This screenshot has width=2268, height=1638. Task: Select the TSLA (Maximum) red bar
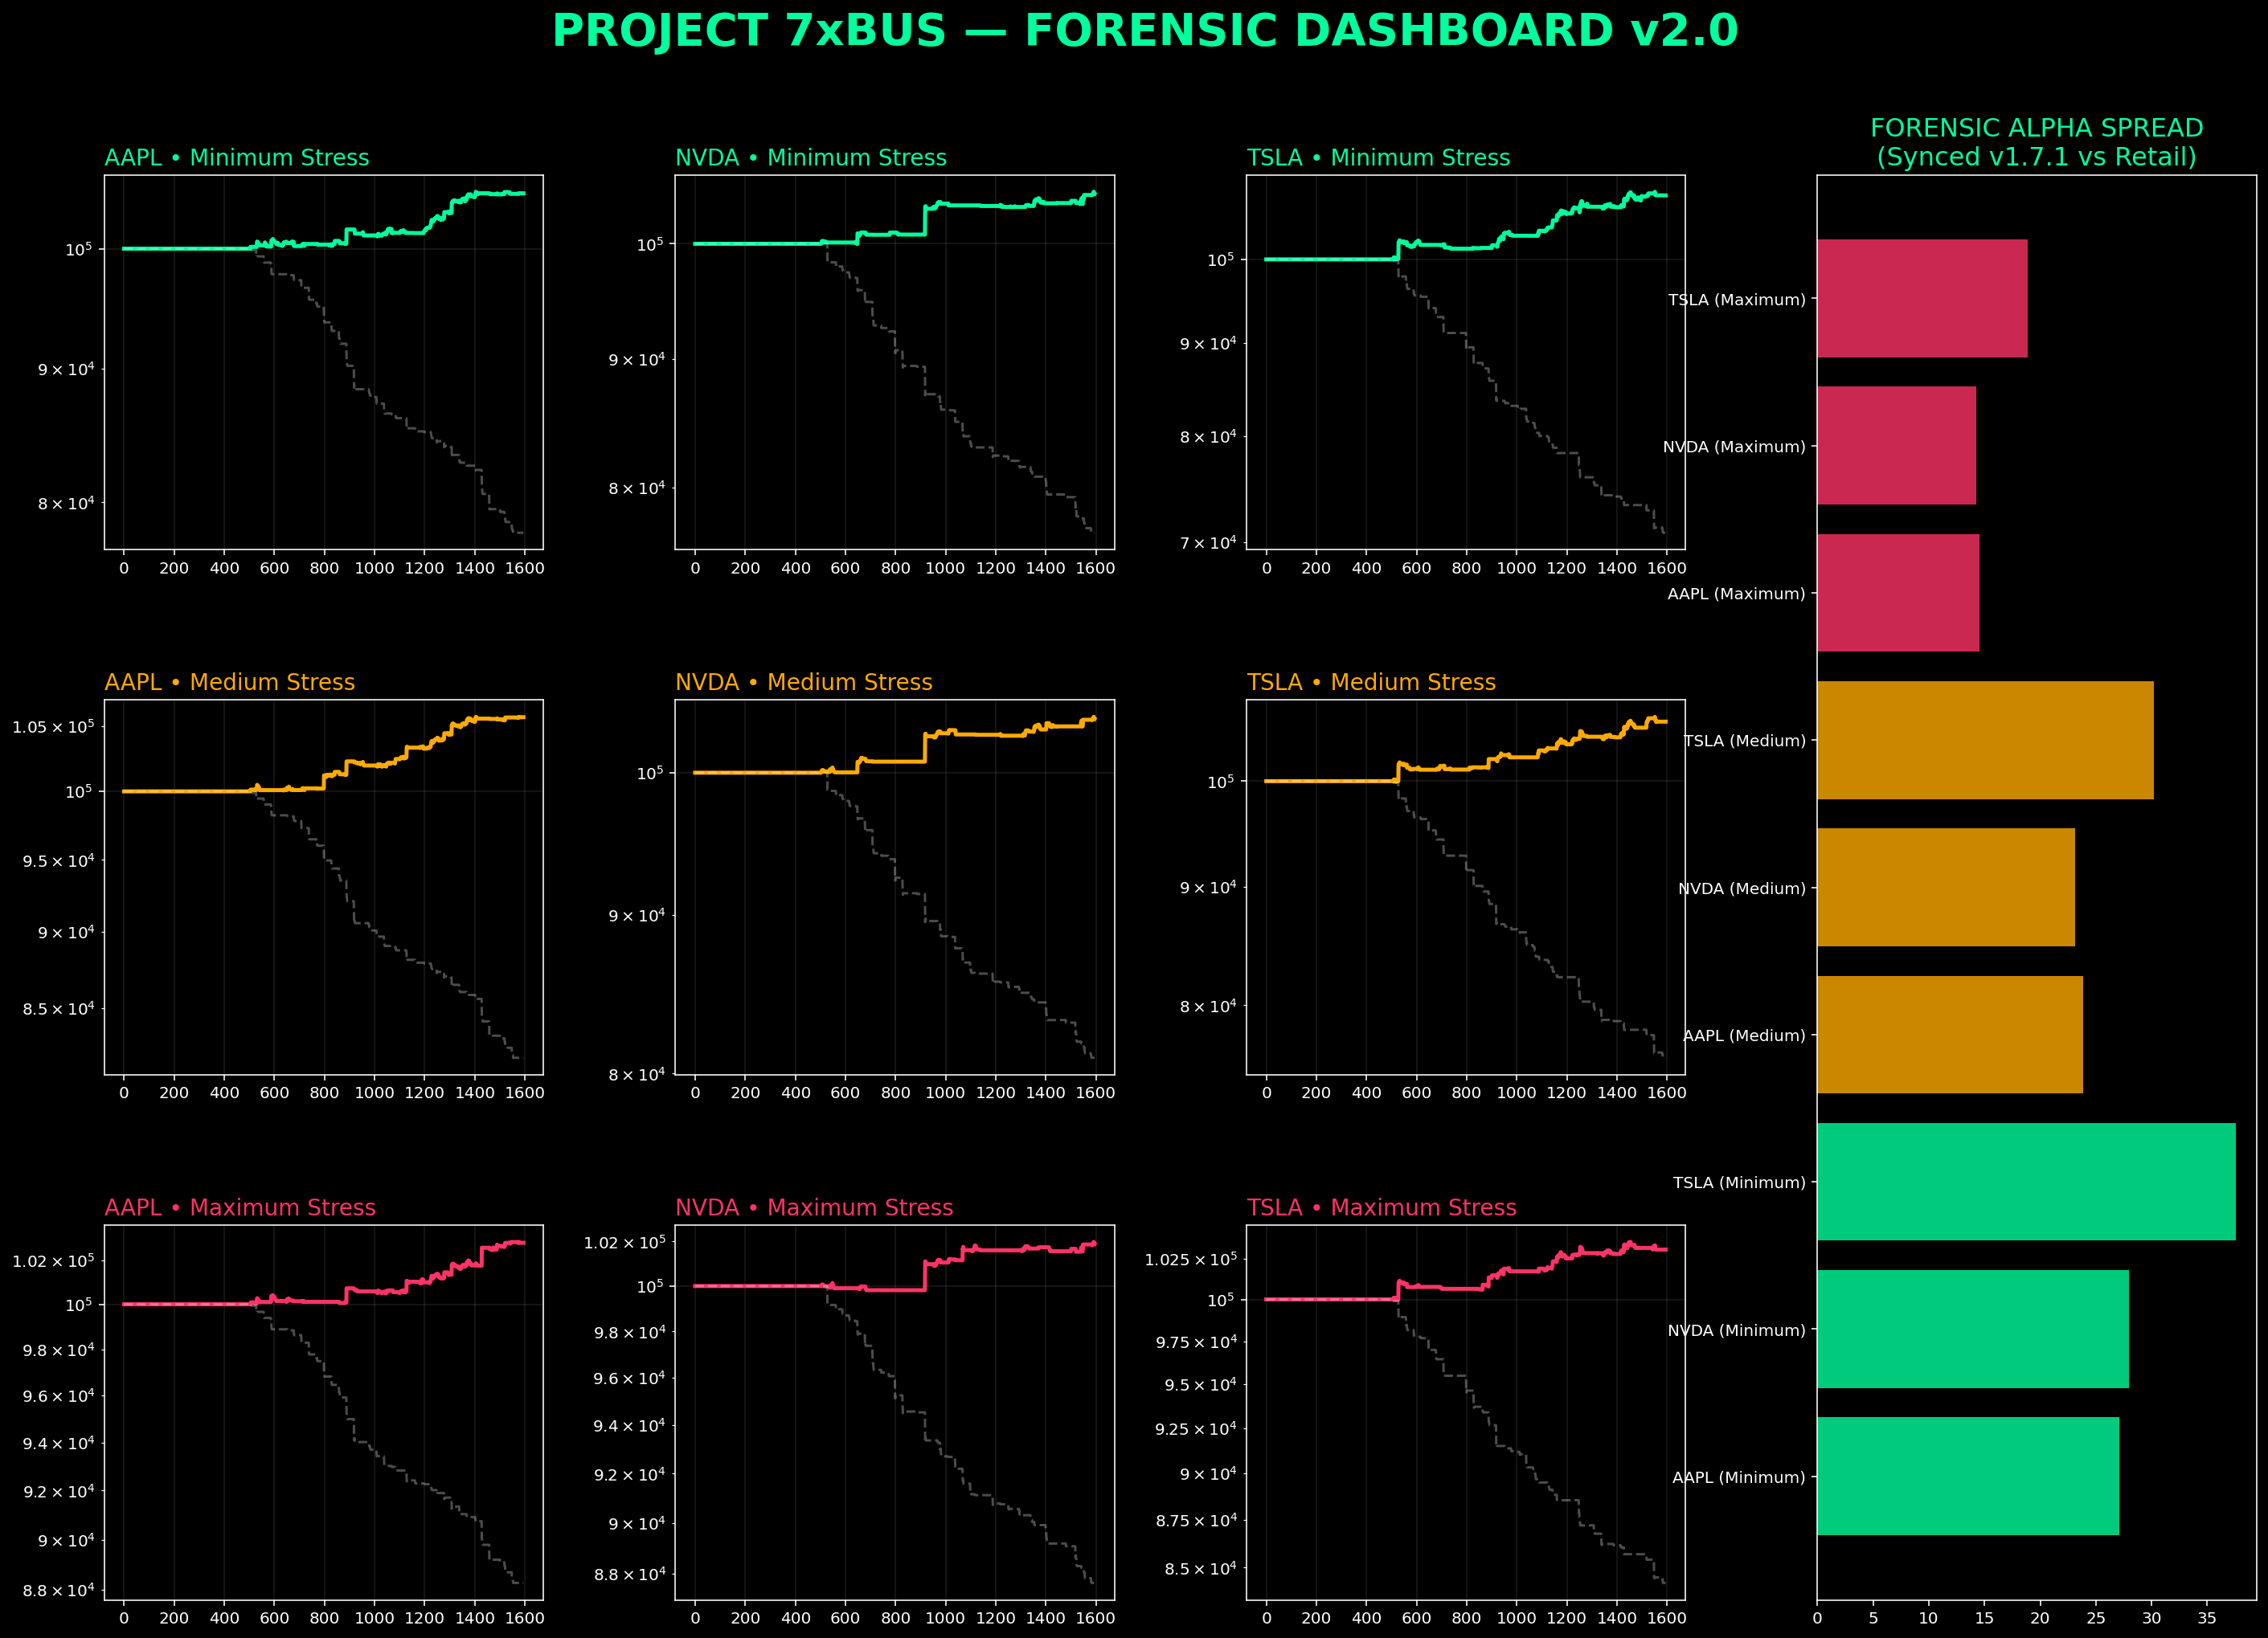pos(1922,299)
